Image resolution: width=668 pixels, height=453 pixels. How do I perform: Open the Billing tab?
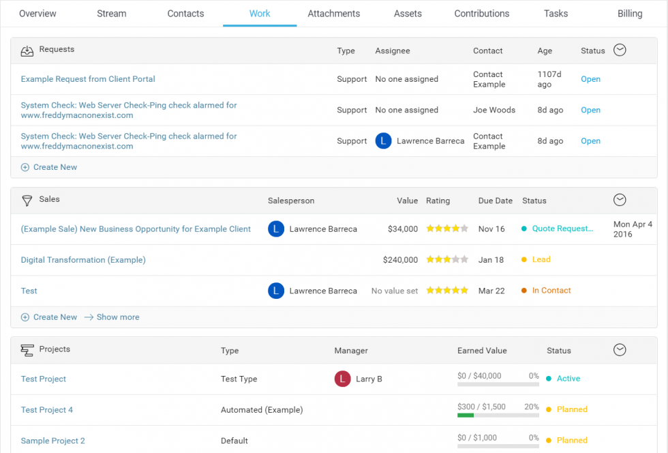click(x=629, y=14)
